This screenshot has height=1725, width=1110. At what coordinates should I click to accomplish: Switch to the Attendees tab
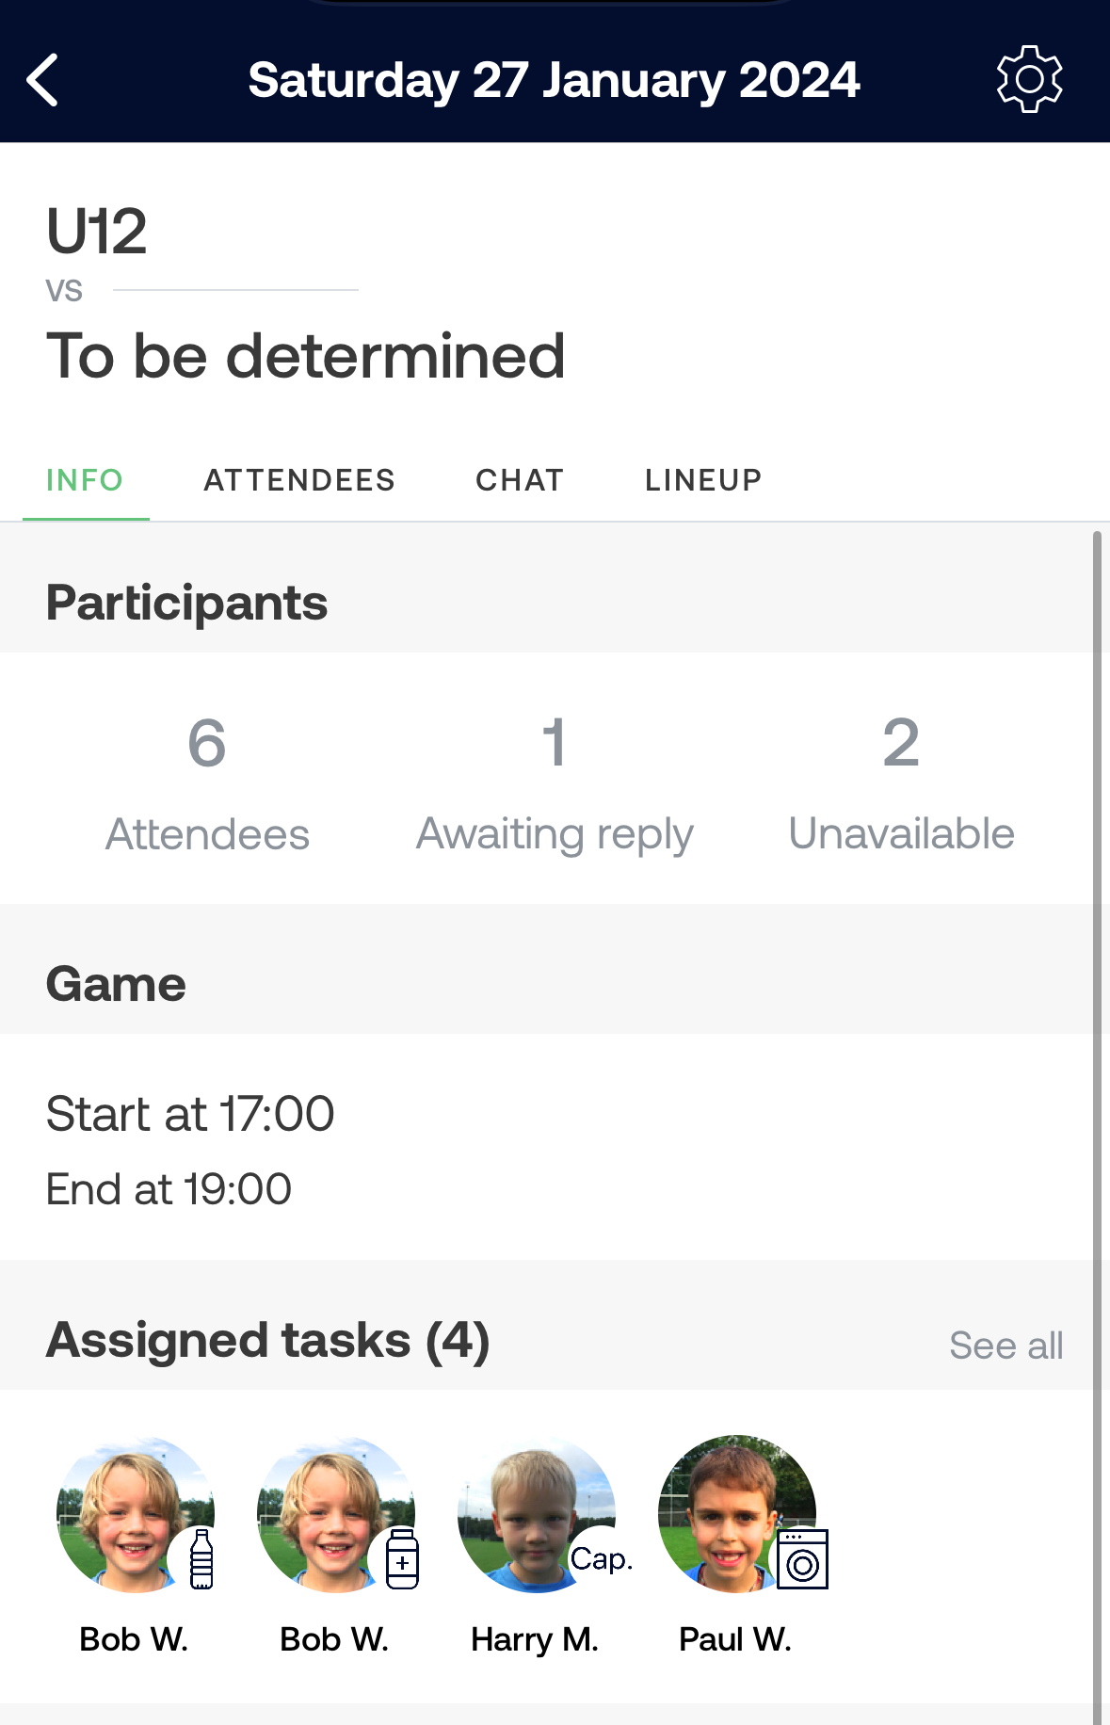pos(299,480)
